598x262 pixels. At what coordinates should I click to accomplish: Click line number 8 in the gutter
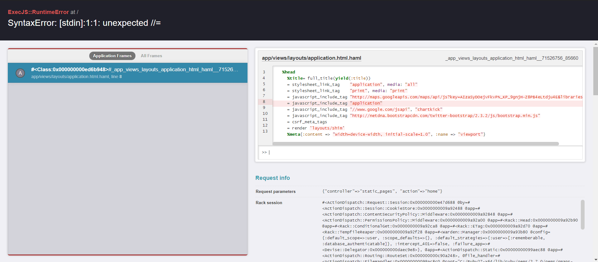264,102
